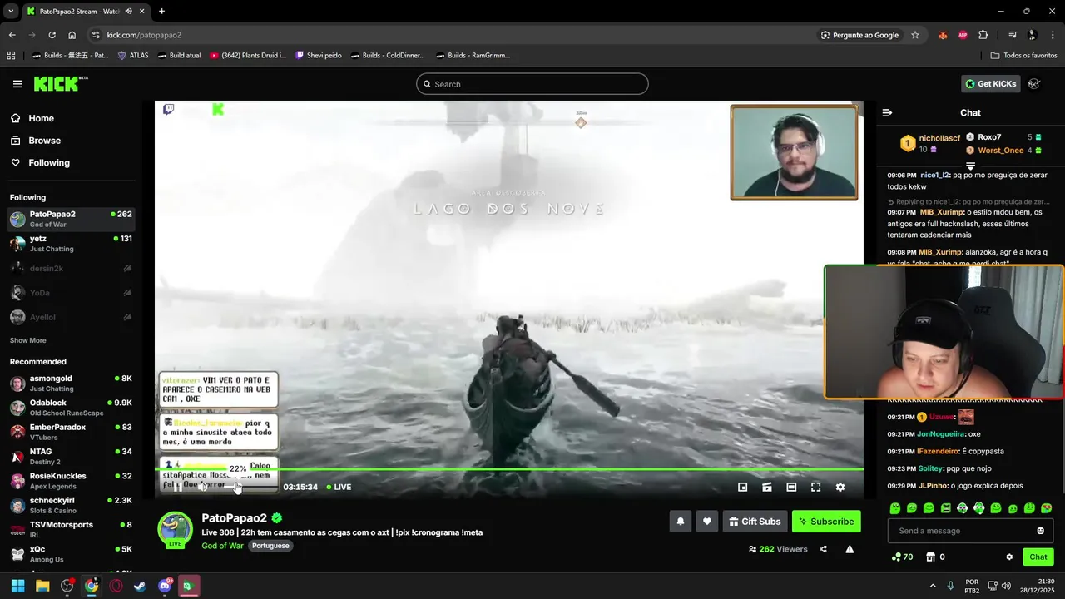Send message with Chat button
This screenshot has width=1065, height=599.
[1038, 557]
